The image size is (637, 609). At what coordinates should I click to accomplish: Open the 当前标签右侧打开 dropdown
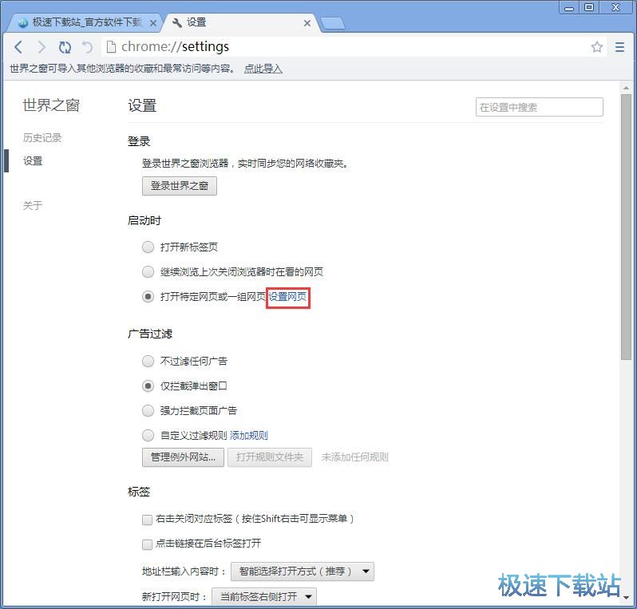[264, 597]
